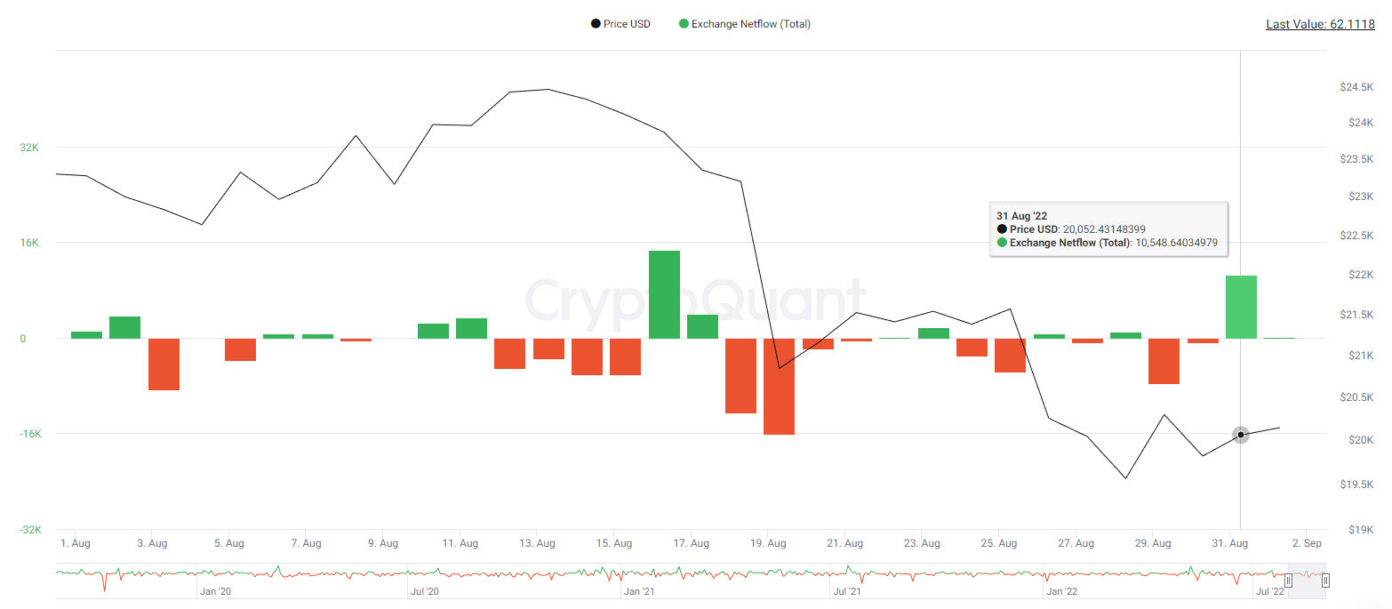This screenshot has height=609, width=1392.
Task: Click the black Price USD legend dot
Action: point(596,24)
